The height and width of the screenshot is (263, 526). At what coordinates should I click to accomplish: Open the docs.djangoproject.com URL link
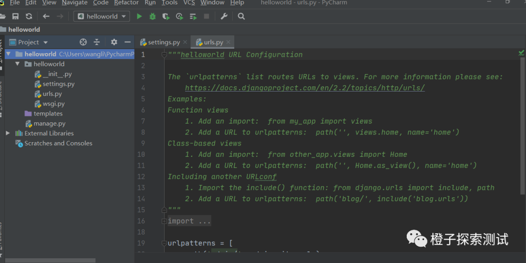coord(305,88)
